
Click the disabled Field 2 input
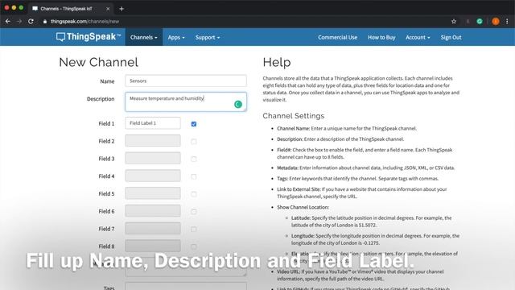[x=153, y=141]
